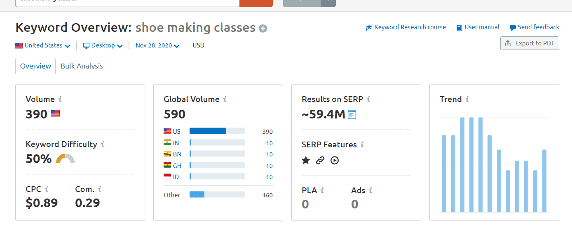
Task: Click info icon next to Keyword Difficulty
Action: (x=103, y=144)
